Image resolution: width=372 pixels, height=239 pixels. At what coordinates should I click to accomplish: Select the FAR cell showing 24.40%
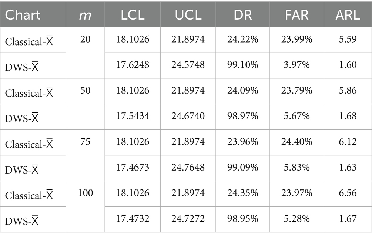point(296,142)
